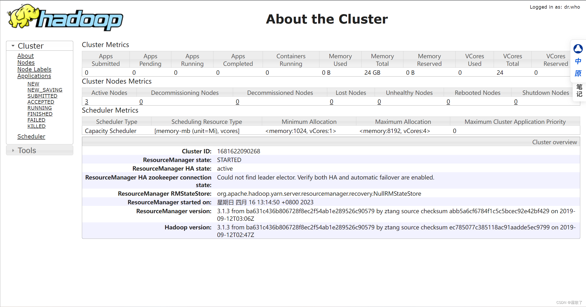Select Scheduler from sidebar menu
The width and height of the screenshot is (586, 307).
coord(31,136)
